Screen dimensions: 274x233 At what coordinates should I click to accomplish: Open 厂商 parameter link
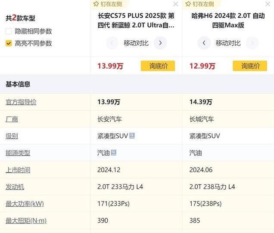coord(12,119)
